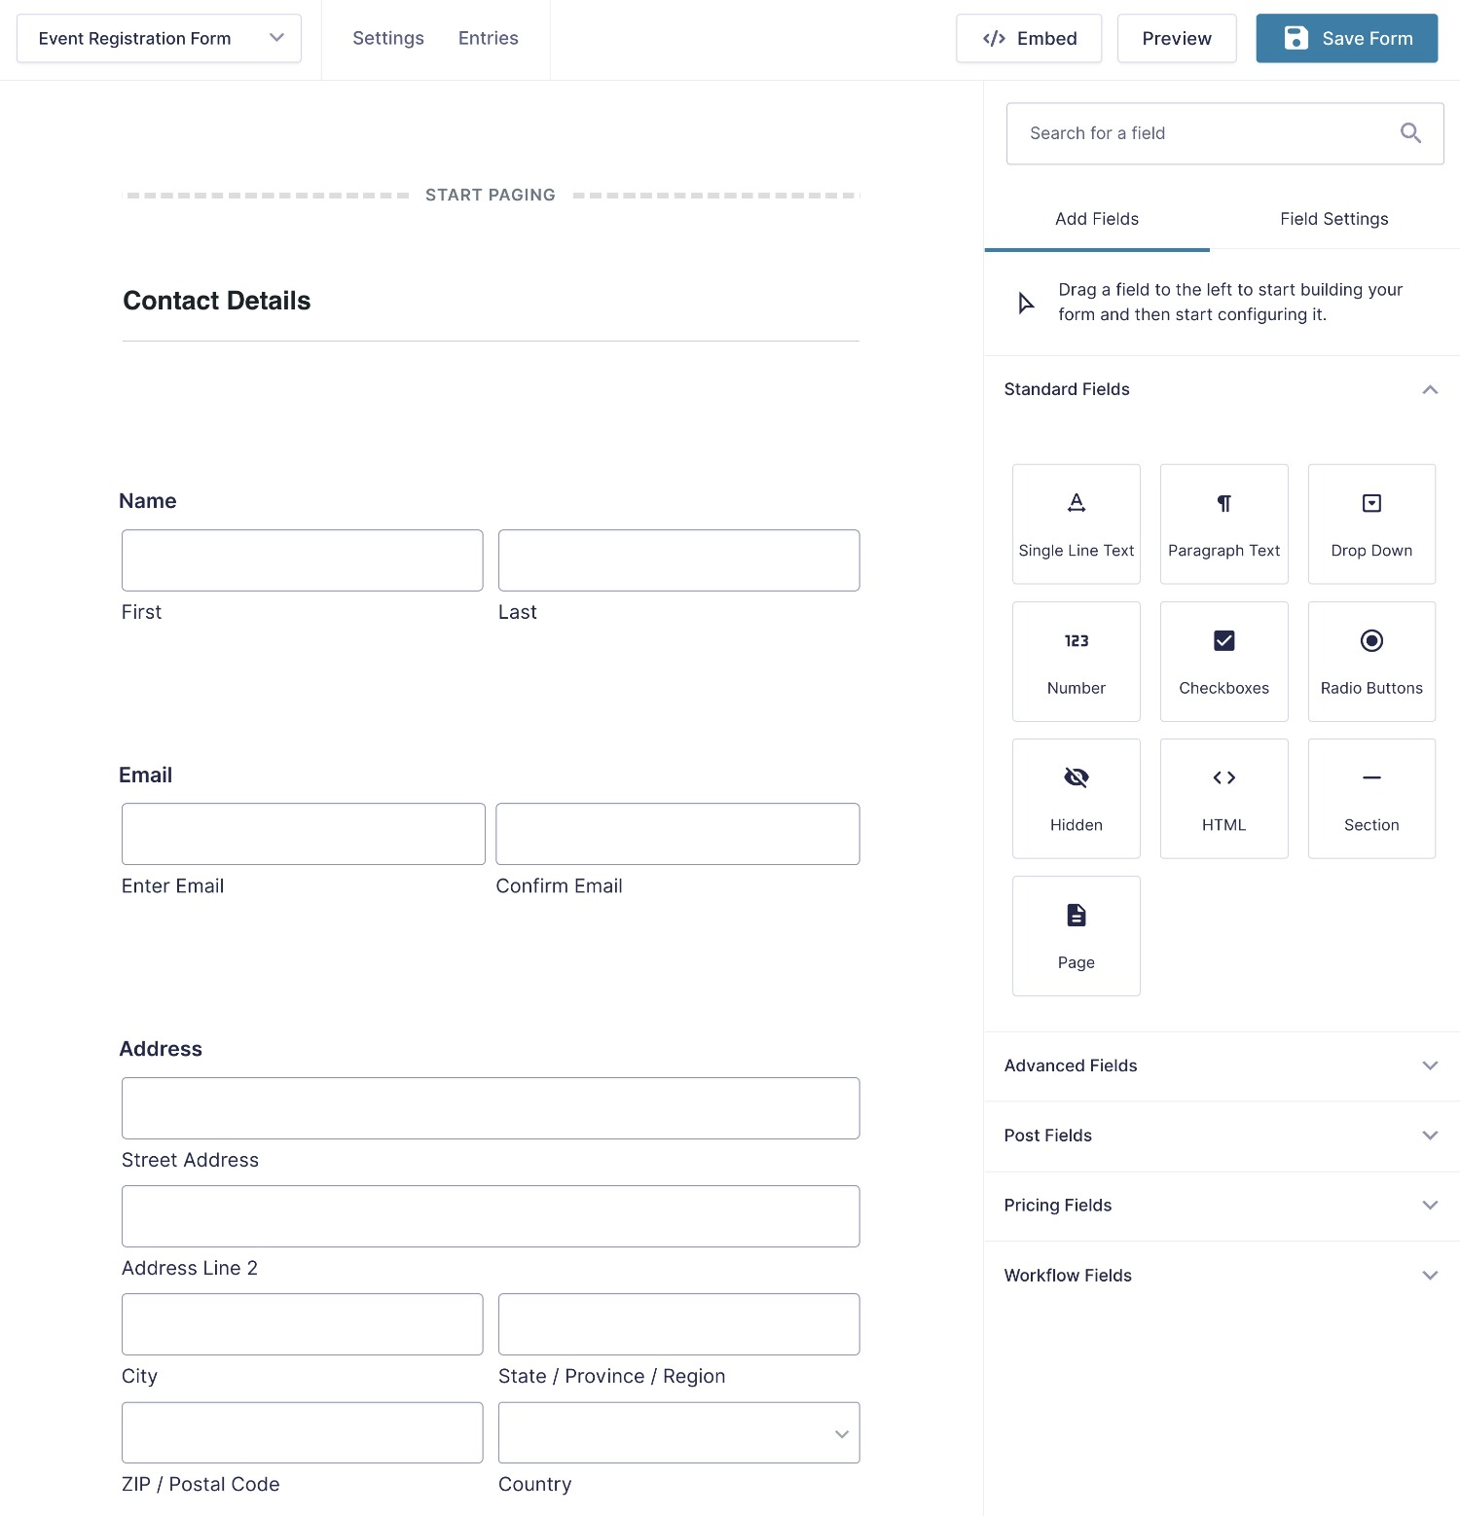Add a Number field
The image size is (1460, 1516).
point(1076,661)
